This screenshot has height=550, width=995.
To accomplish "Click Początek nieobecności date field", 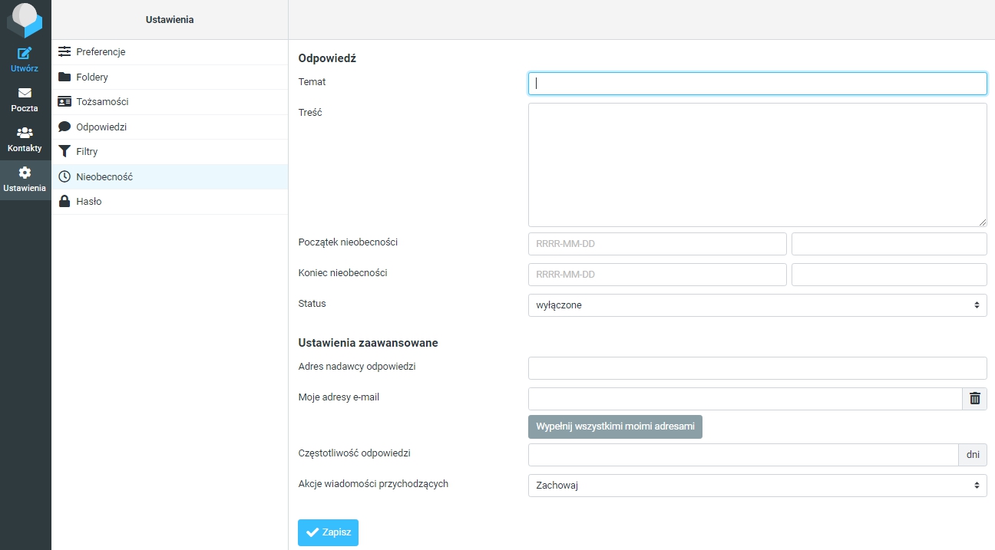I will 657,244.
